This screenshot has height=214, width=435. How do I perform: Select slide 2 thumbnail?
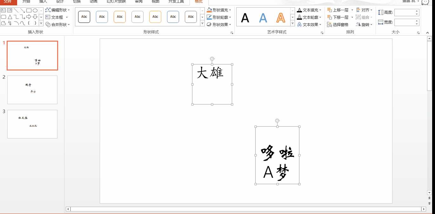tap(32, 90)
